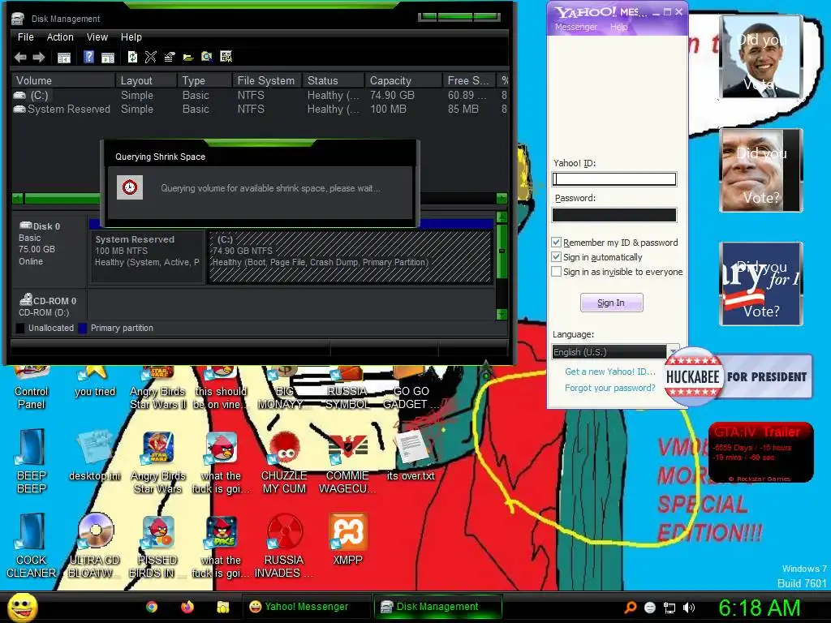Open the View menu in Disk Management
831x623 pixels.
(97, 37)
